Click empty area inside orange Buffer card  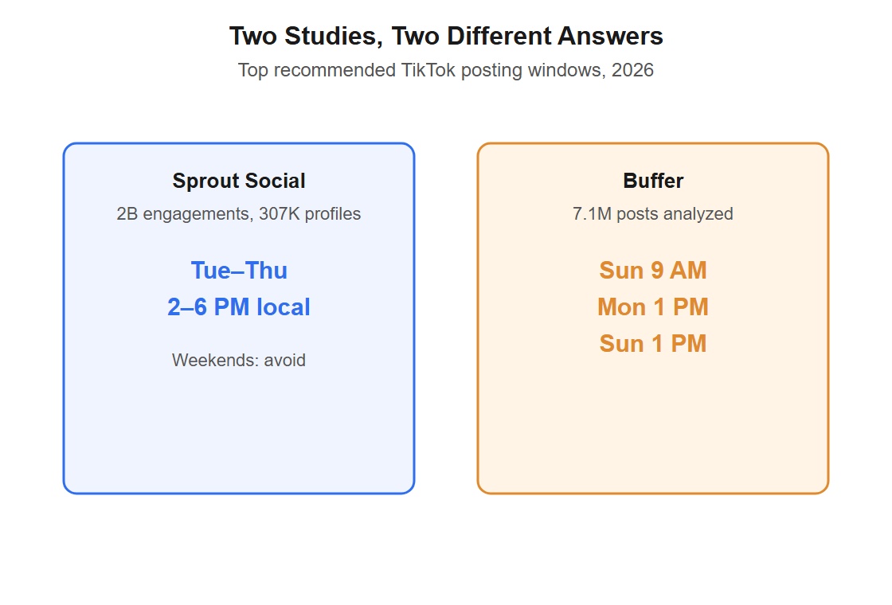pyautogui.click(x=653, y=427)
